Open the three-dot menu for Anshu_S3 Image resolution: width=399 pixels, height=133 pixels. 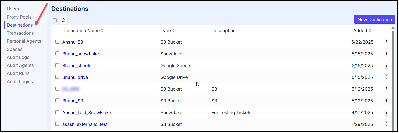[x=386, y=42]
